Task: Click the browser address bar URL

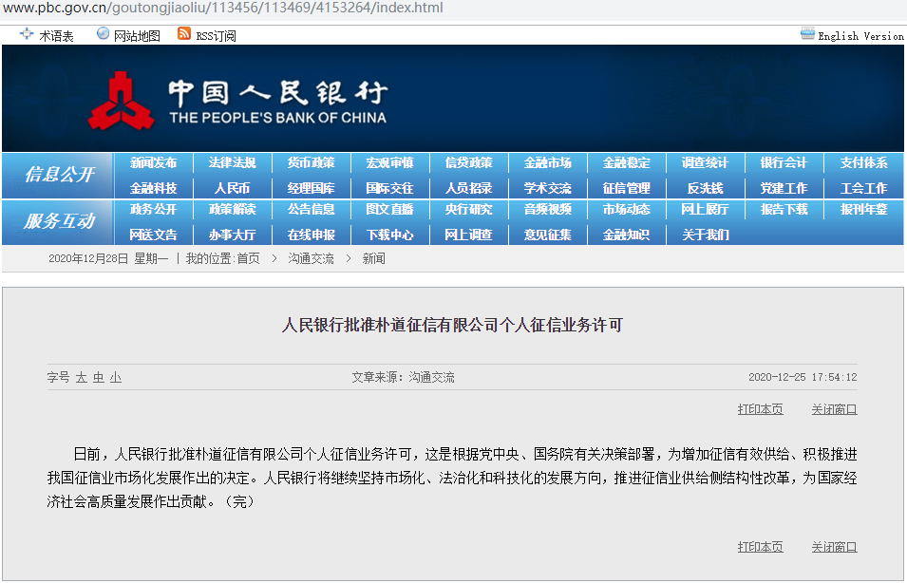Action: pyautogui.click(x=222, y=9)
